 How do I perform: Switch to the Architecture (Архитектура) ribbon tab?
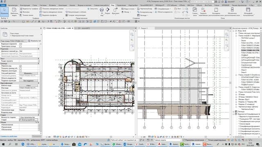13,5
